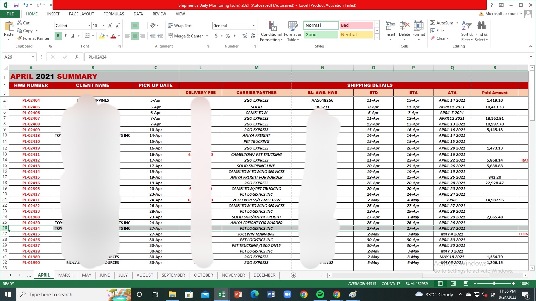Expand AutoSum options arrow
The height and width of the screenshot is (301, 536).
[457, 23]
